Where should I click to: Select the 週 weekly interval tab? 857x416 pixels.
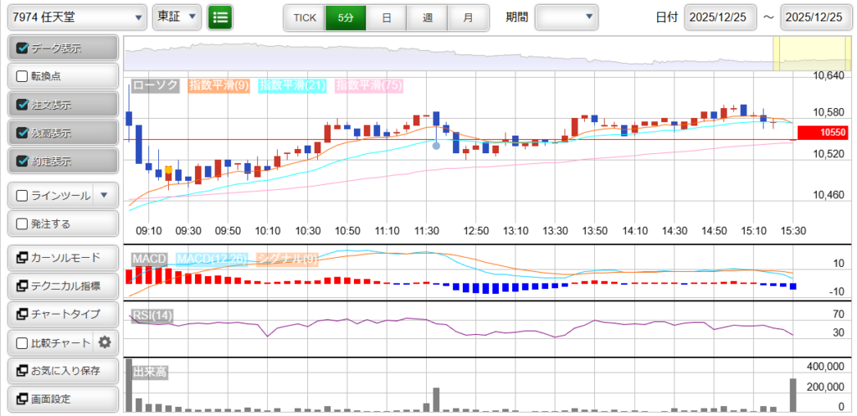[x=428, y=17]
